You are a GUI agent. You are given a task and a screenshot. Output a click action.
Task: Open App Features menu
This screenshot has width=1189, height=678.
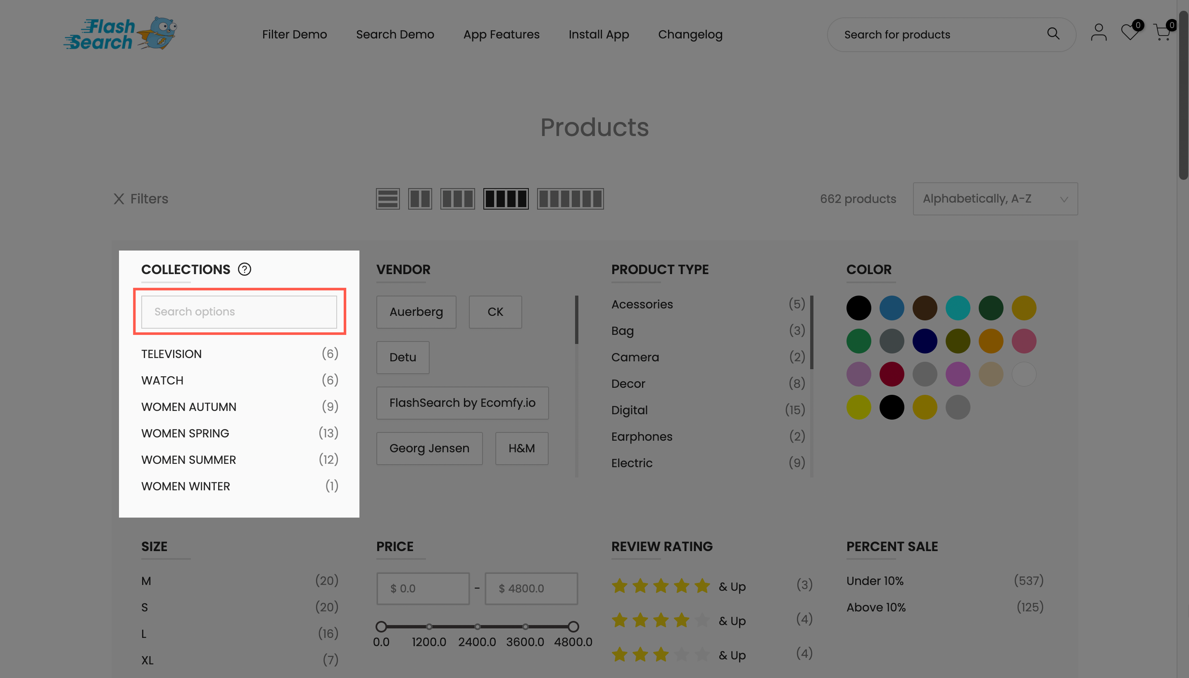501,34
